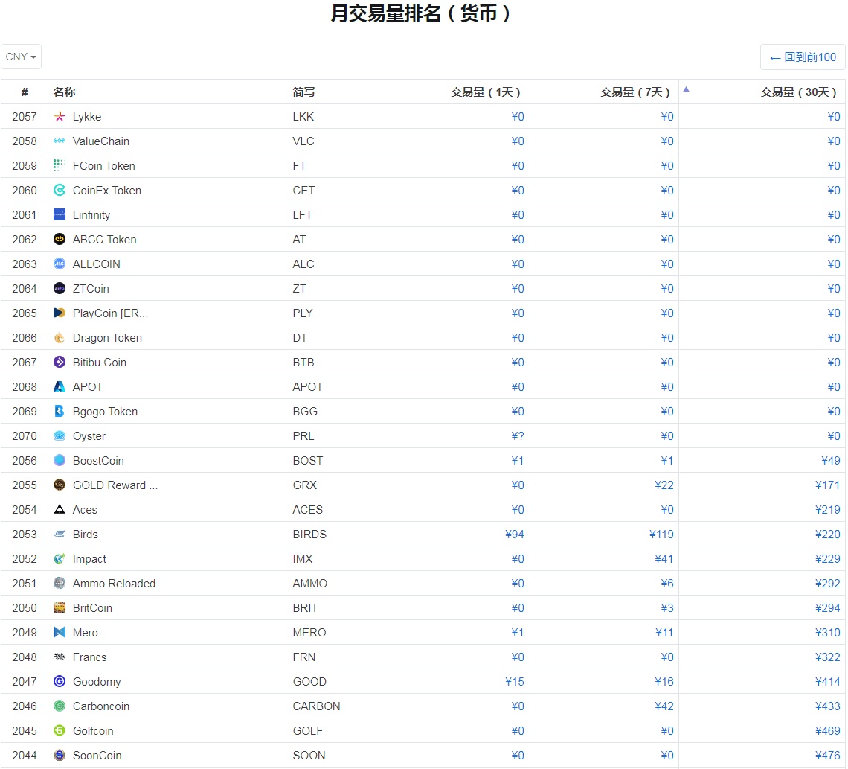Click the FCoin Token dotted logo

(60, 165)
